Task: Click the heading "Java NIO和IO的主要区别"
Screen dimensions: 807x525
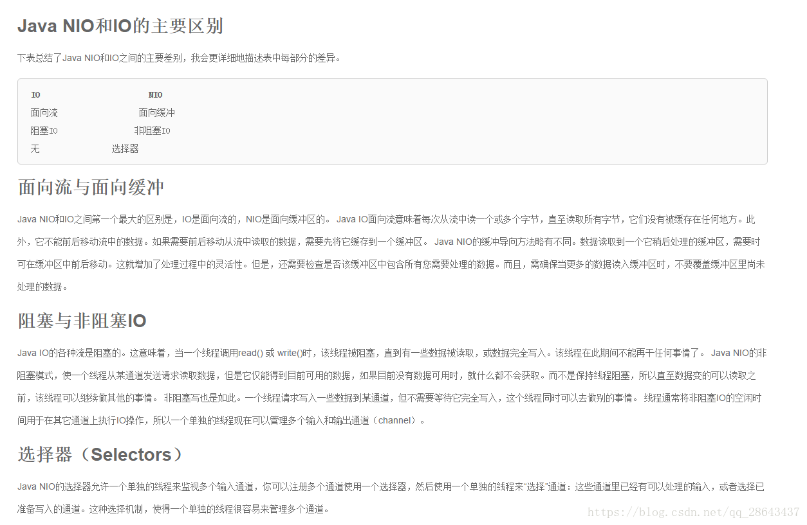Action: point(120,26)
